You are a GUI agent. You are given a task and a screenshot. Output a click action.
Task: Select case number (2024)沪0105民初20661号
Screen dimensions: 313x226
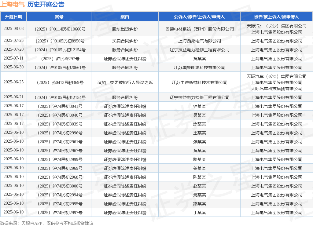click(x=60, y=67)
